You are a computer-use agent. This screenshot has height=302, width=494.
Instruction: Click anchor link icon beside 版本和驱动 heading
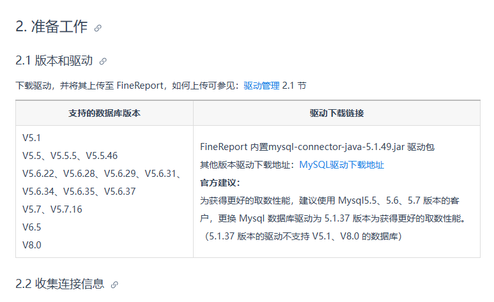point(103,61)
